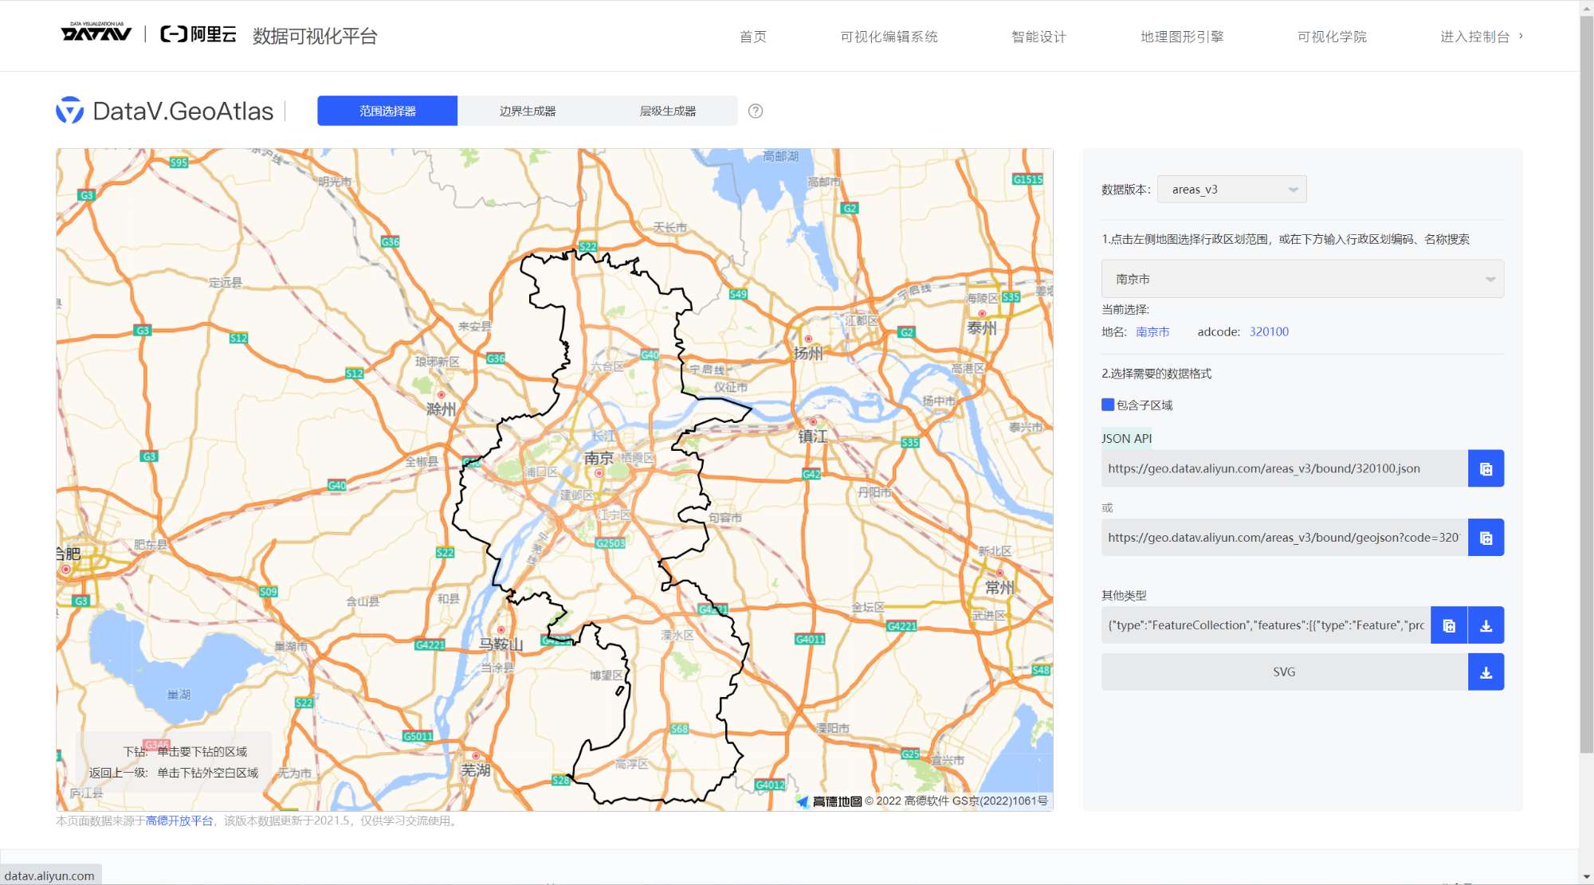This screenshot has height=885, width=1594.
Task: Open the 高德开放平台 link
Action: [179, 821]
